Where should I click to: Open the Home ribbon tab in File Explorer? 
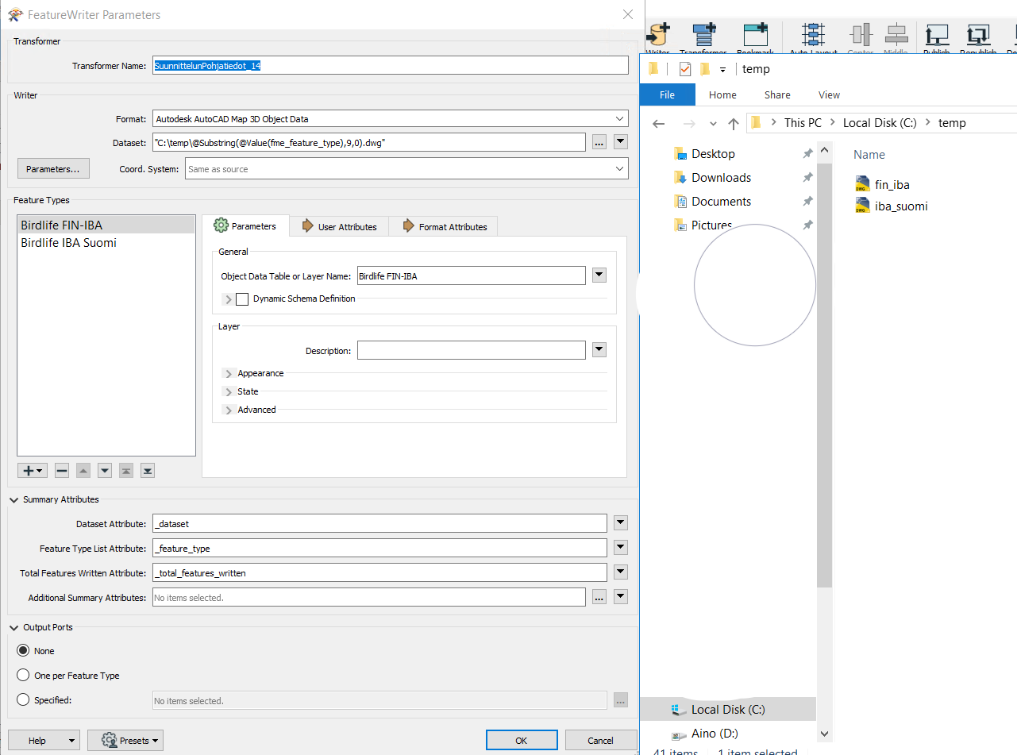click(x=722, y=94)
